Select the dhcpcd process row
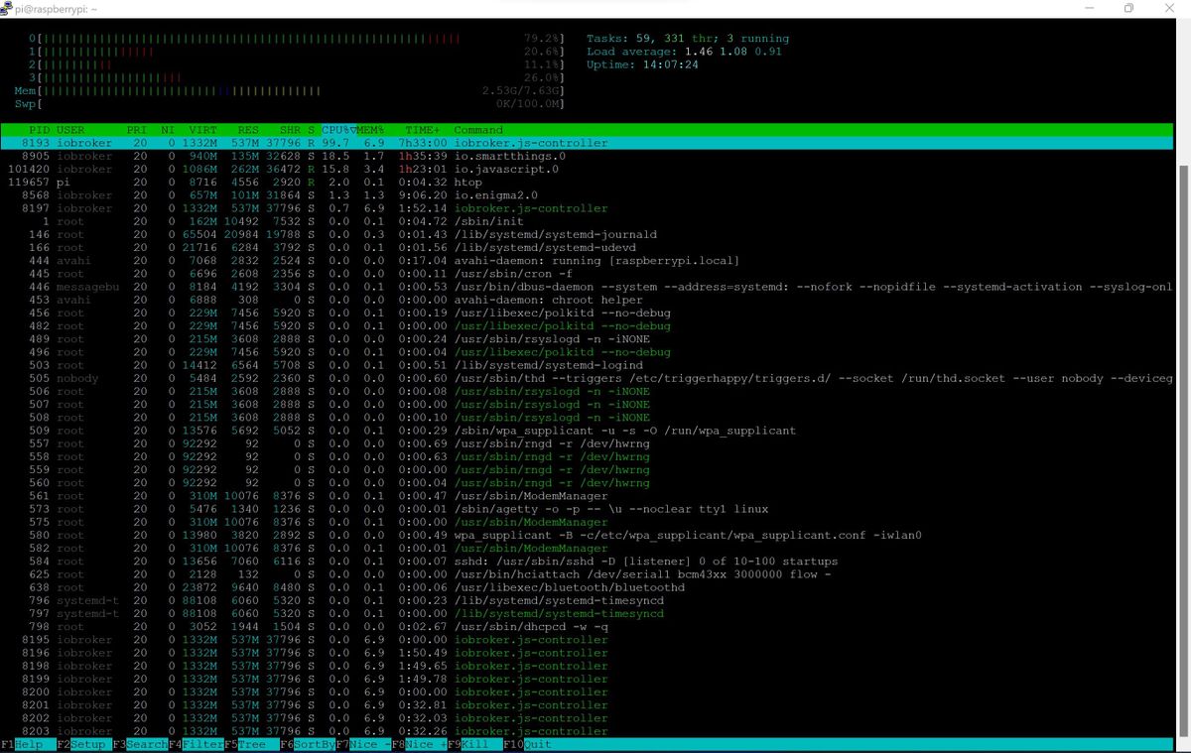 (587, 627)
